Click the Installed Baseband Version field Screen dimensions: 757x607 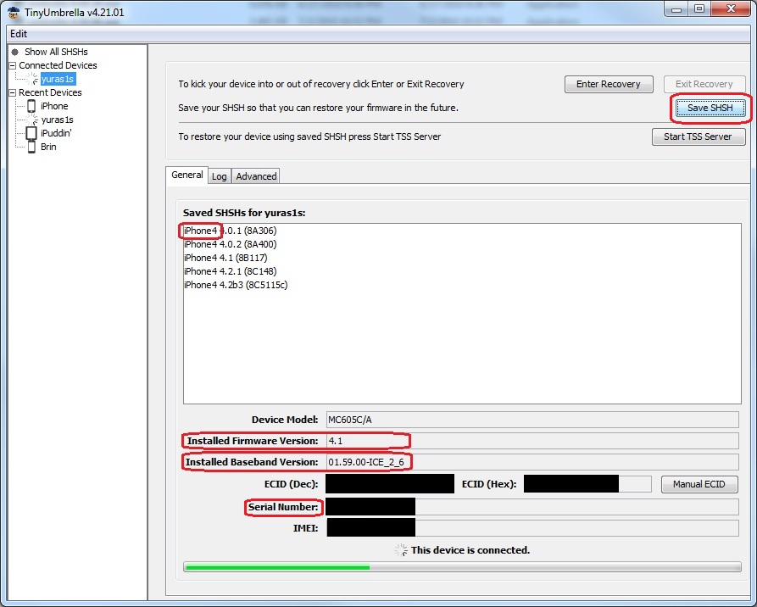(x=532, y=462)
